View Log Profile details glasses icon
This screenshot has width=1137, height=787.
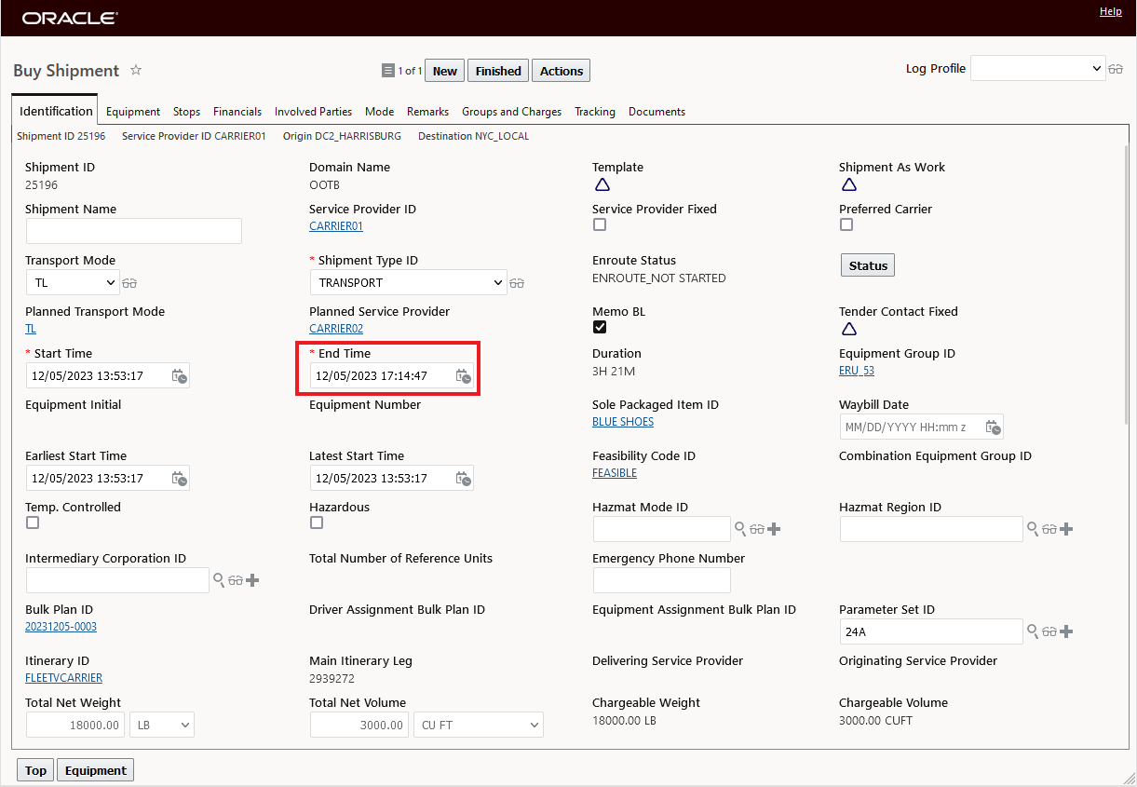tap(1116, 69)
